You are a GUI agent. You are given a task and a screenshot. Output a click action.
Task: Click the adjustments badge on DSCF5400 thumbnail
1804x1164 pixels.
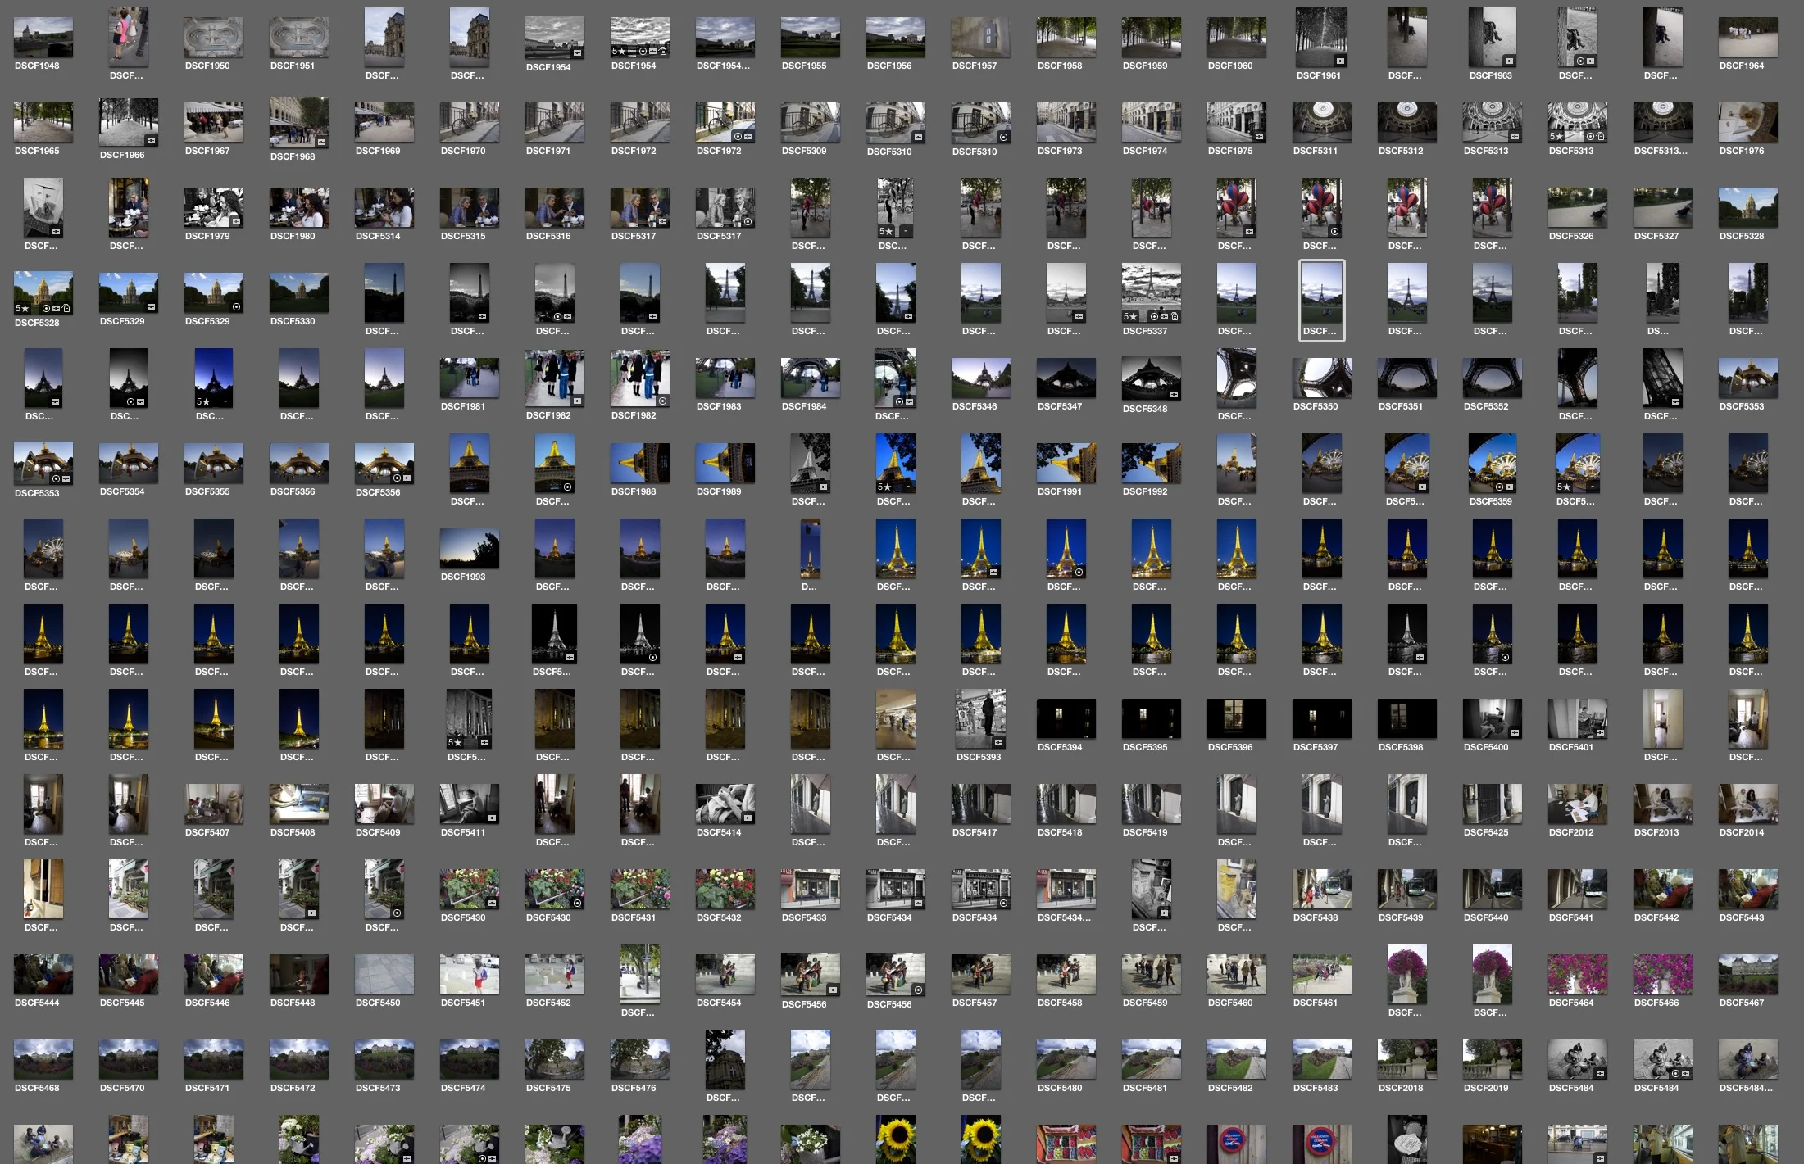coord(1515,732)
